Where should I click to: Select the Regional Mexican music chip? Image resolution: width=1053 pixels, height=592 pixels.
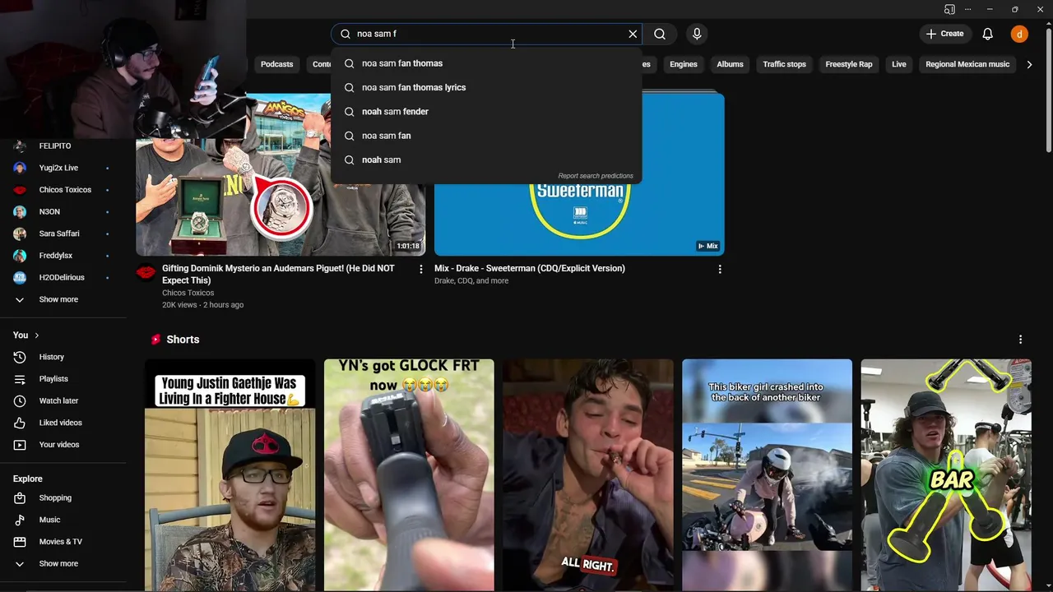[967, 64]
